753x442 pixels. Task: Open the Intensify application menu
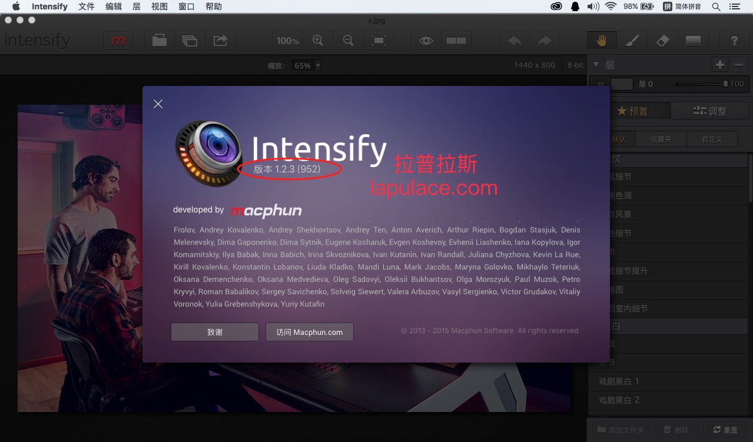(49, 6)
